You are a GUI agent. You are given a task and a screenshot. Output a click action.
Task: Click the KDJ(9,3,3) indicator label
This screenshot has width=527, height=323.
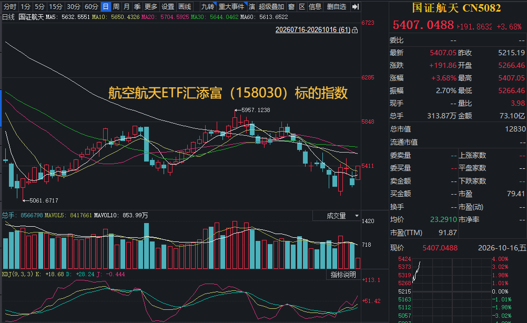tap(17, 274)
